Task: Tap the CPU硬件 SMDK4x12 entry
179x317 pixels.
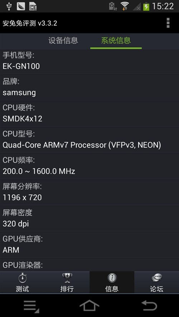Action: [x=89, y=114]
